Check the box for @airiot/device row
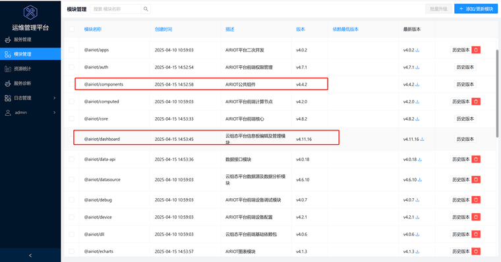 click(x=72, y=217)
